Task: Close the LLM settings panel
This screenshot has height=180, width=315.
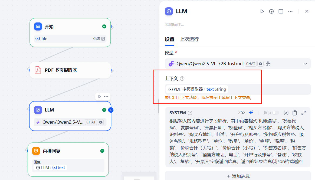Action: click(x=307, y=11)
